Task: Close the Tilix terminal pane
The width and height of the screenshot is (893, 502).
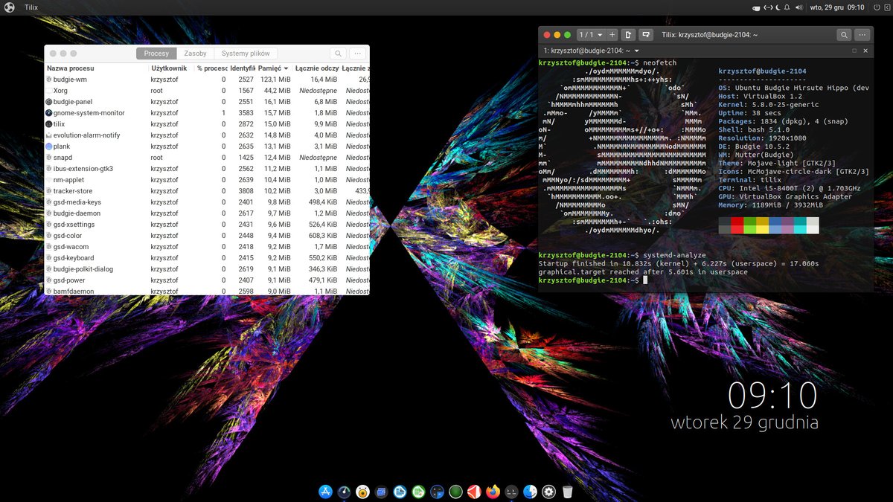Action: 865,51
